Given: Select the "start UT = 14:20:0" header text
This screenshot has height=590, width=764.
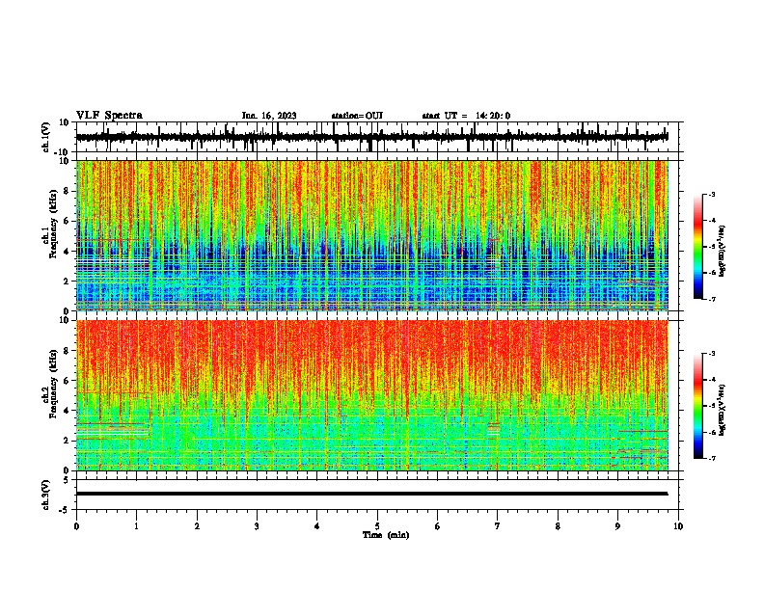Looking at the screenshot, I should [466, 116].
